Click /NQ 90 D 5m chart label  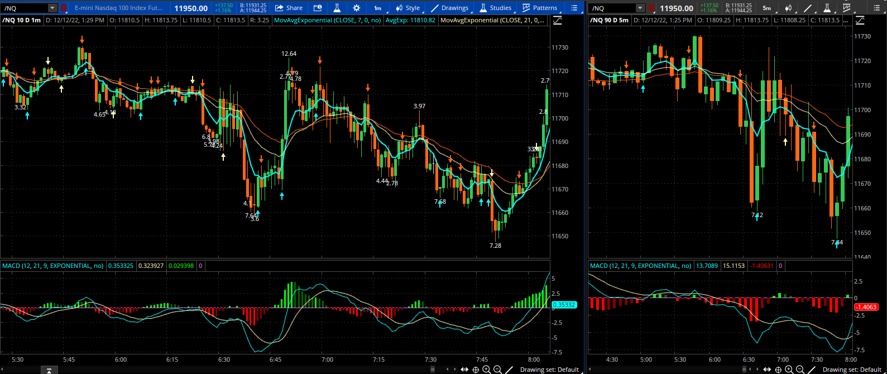click(x=610, y=20)
